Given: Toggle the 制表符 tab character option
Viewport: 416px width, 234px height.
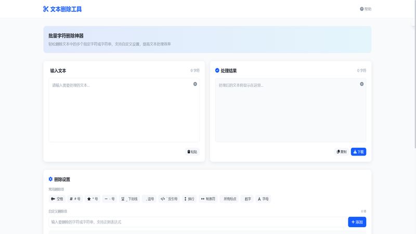Looking at the screenshot, I should tap(207, 199).
